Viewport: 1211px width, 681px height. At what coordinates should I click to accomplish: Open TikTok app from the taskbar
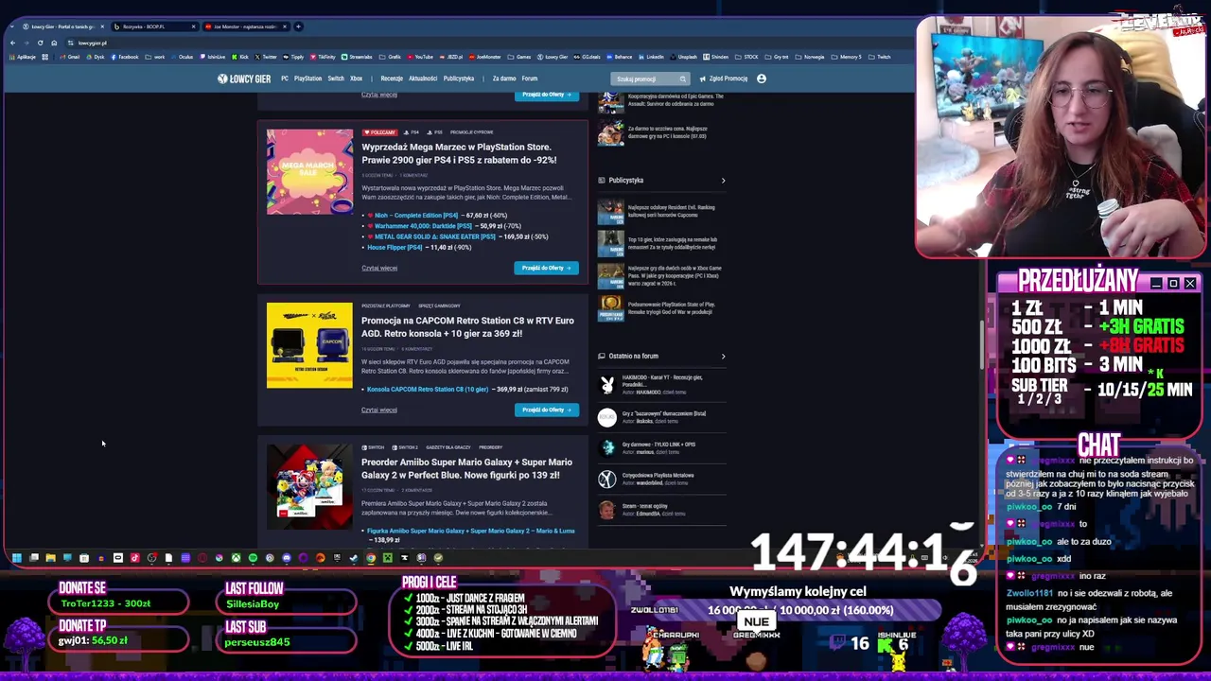tap(134, 558)
